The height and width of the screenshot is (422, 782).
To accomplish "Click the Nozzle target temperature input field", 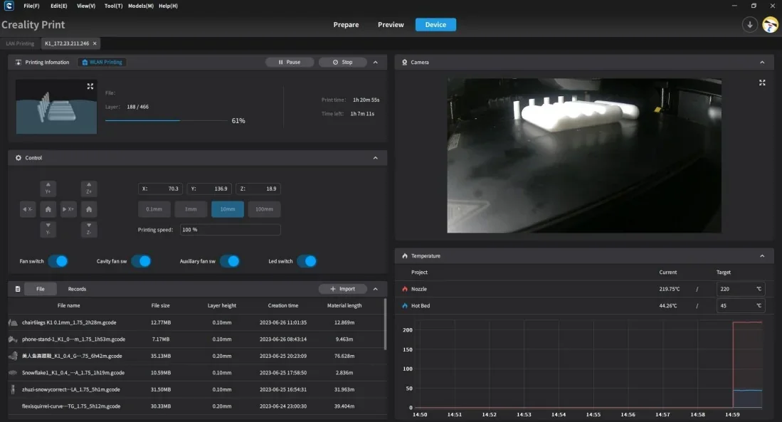I will tap(737, 288).
